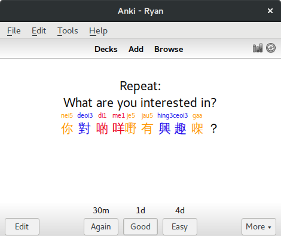
Task: Go to Decks
Action: (x=106, y=49)
